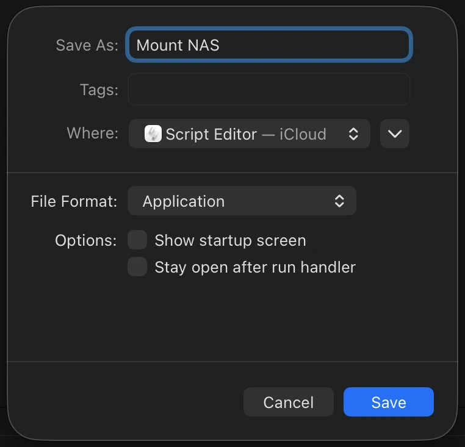Click the empty Tags field
The image size is (465, 447).
pyautogui.click(x=269, y=89)
